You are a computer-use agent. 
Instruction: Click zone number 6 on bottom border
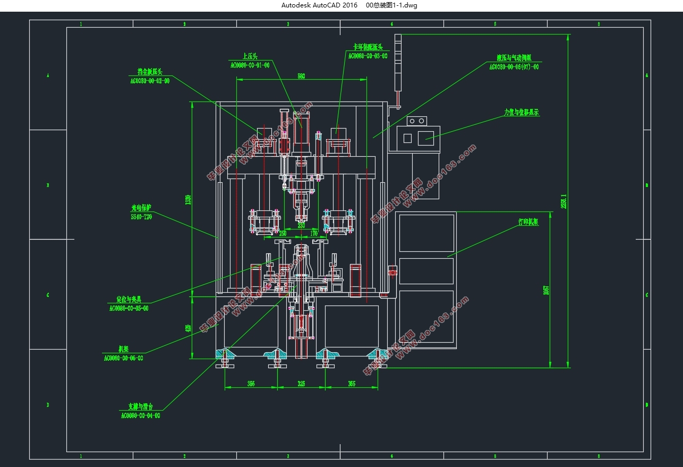click(x=599, y=456)
